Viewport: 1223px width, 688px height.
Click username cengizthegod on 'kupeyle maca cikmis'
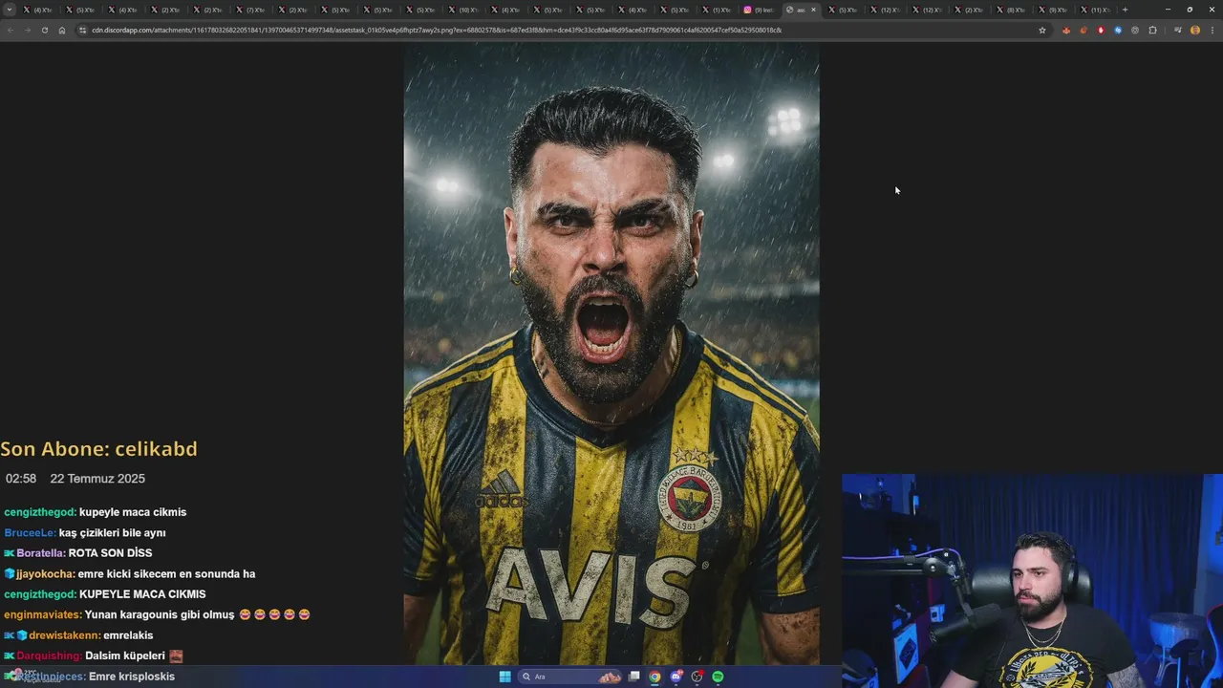(40, 512)
